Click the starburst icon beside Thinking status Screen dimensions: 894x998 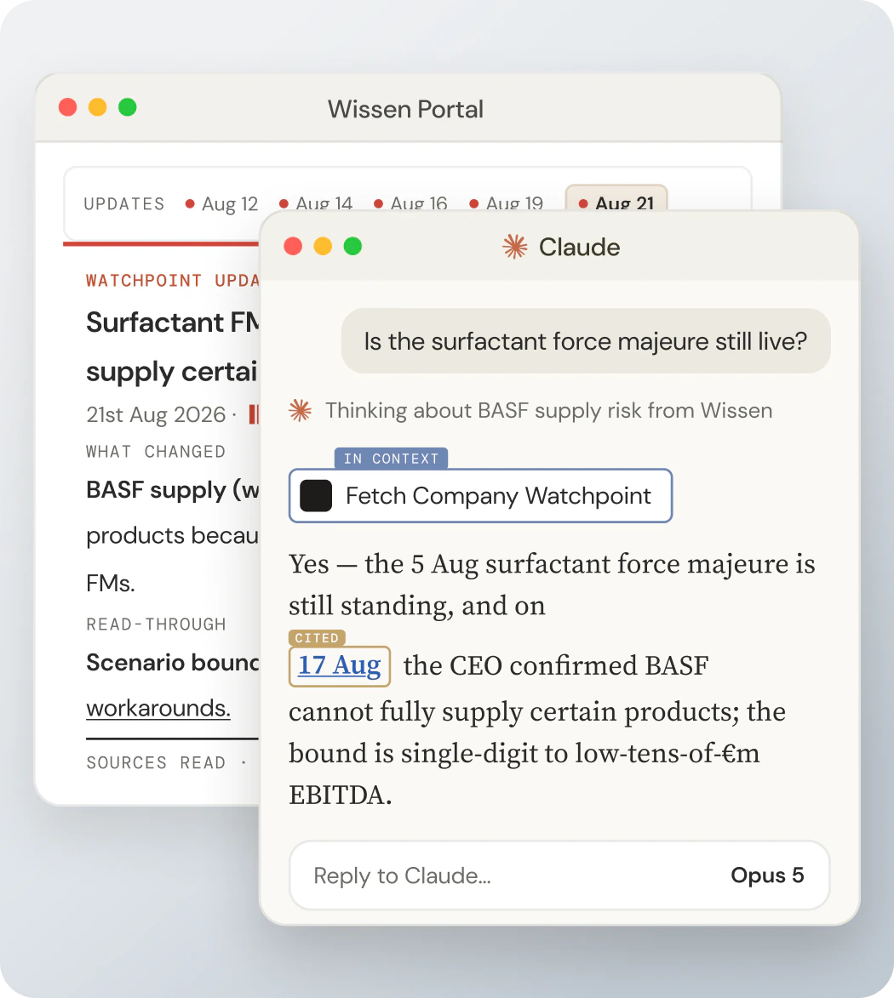300,411
